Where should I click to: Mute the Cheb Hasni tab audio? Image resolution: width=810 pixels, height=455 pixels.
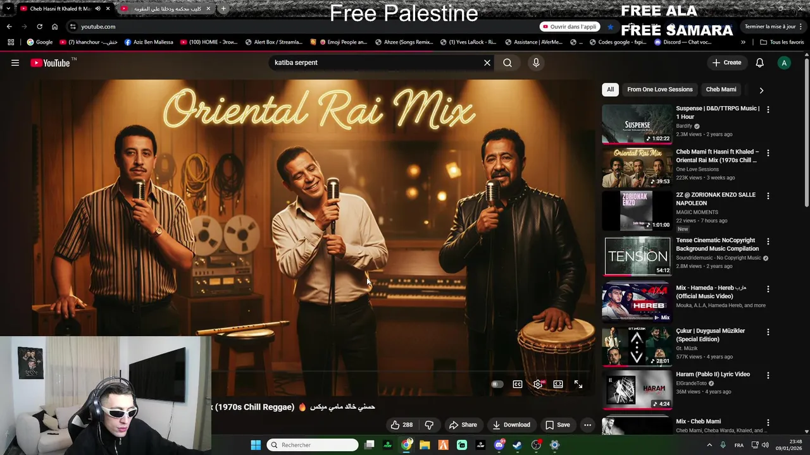[x=97, y=9]
